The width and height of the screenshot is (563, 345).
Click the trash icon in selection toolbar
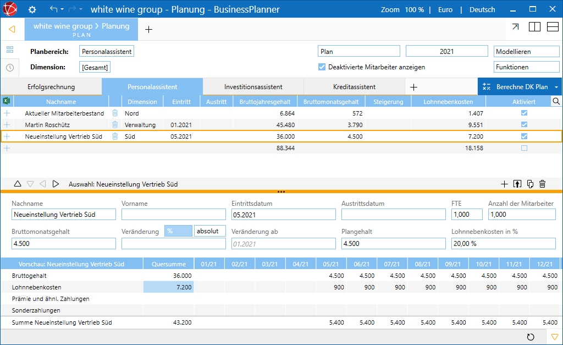543,184
